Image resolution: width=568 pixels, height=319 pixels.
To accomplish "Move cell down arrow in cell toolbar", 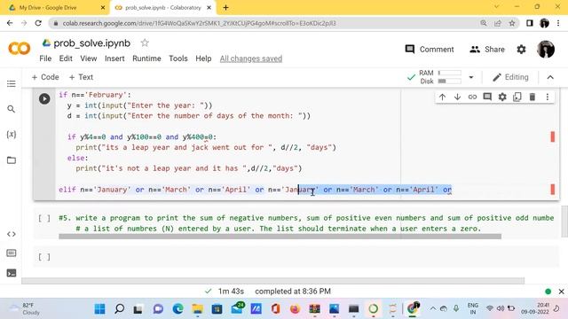I will point(457,97).
